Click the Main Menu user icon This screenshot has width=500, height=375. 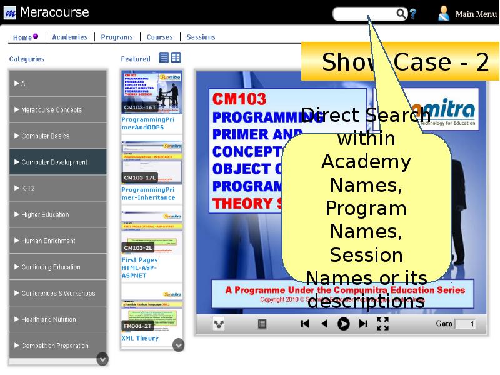click(x=444, y=13)
